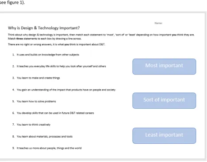
Task: Click the Most important box
Action: click(x=164, y=67)
